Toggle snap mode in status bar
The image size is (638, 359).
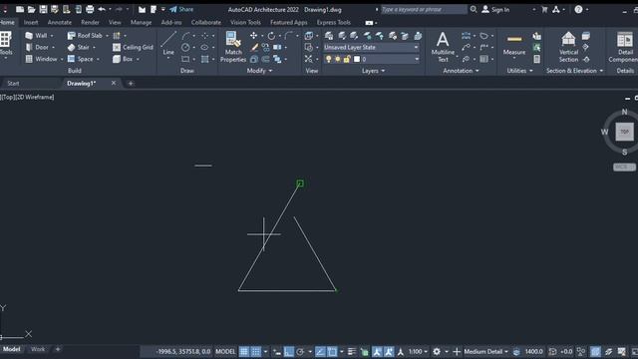coord(256,351)
